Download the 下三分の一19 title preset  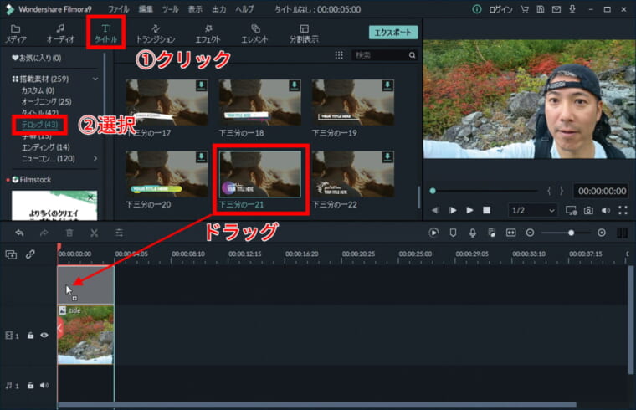coord(387,85)
